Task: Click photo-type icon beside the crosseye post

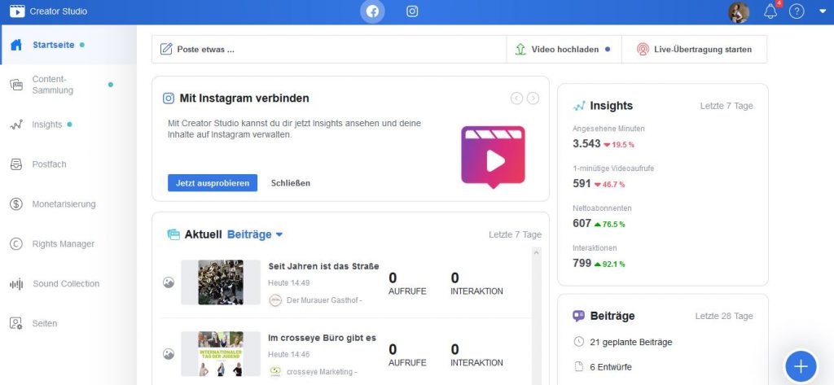Action: [x=169, y=353]
